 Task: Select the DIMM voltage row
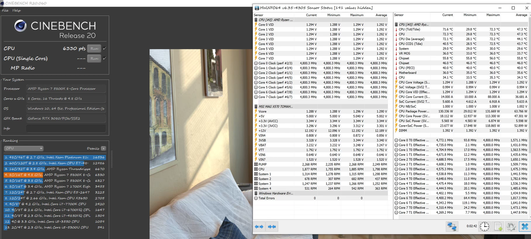[462, 130]
